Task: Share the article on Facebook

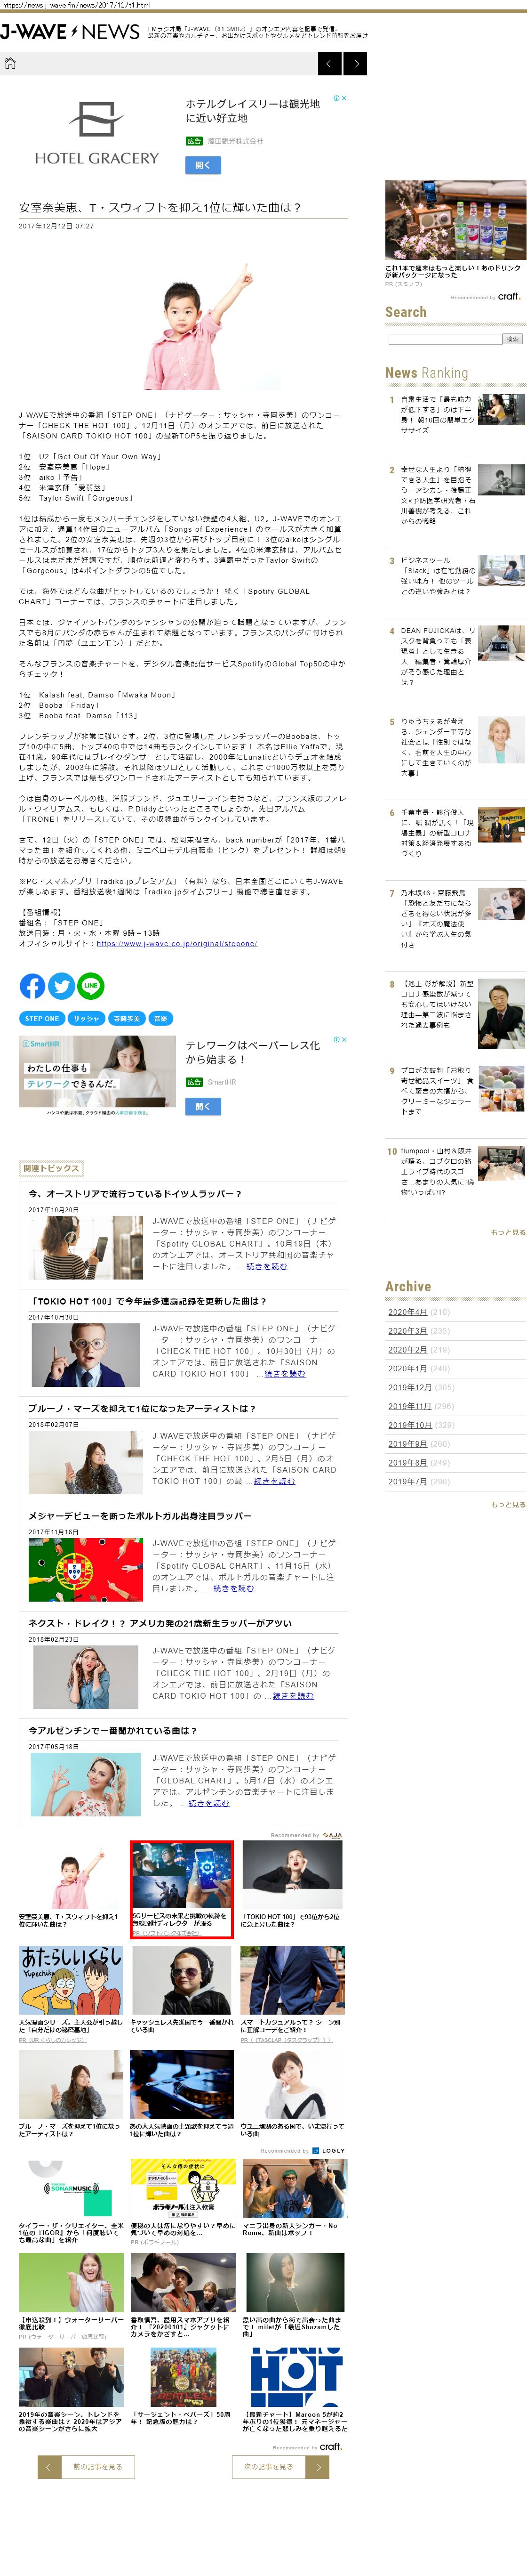Action: tap(32, 986)
